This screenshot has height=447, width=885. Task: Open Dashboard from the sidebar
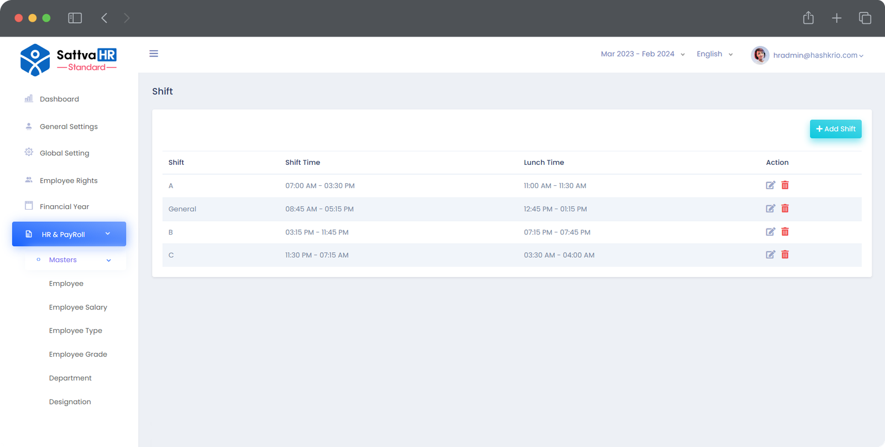[x=59, y=99]
